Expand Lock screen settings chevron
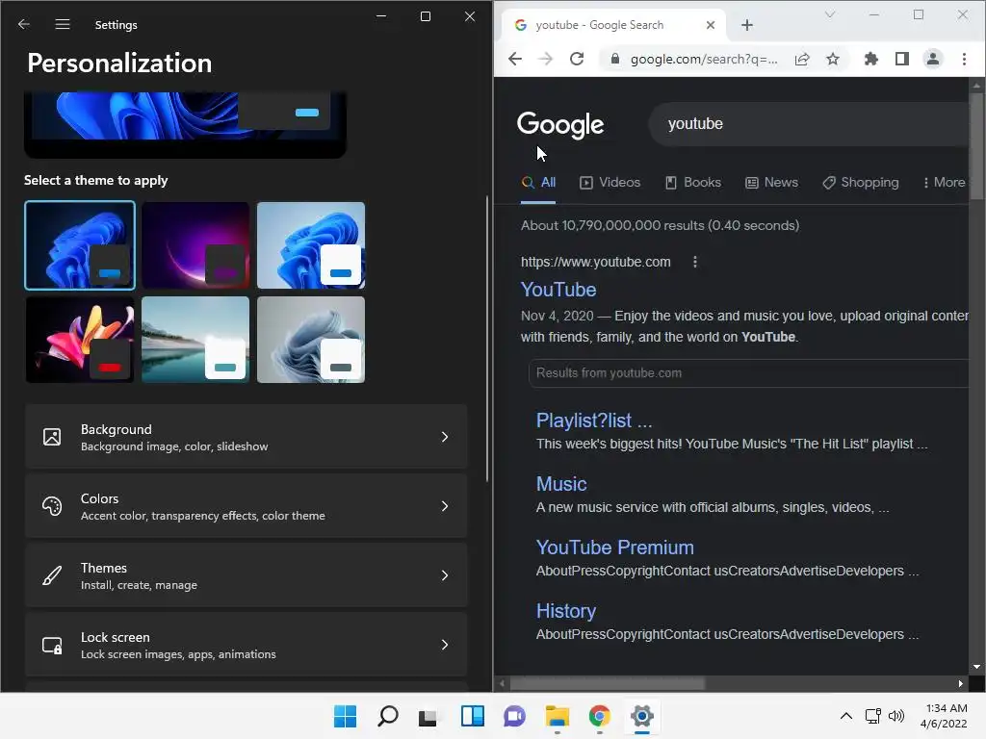Screen dimensions: 986x739 click(445, 645)
